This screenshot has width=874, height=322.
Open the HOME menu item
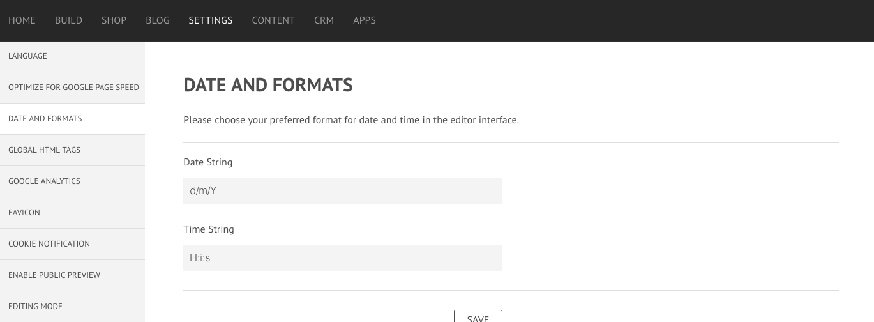[x=22, y=20]
